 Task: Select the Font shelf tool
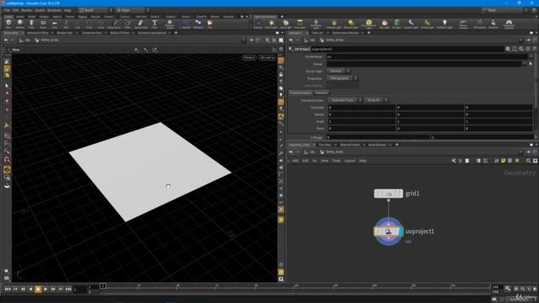pos(154,24)
